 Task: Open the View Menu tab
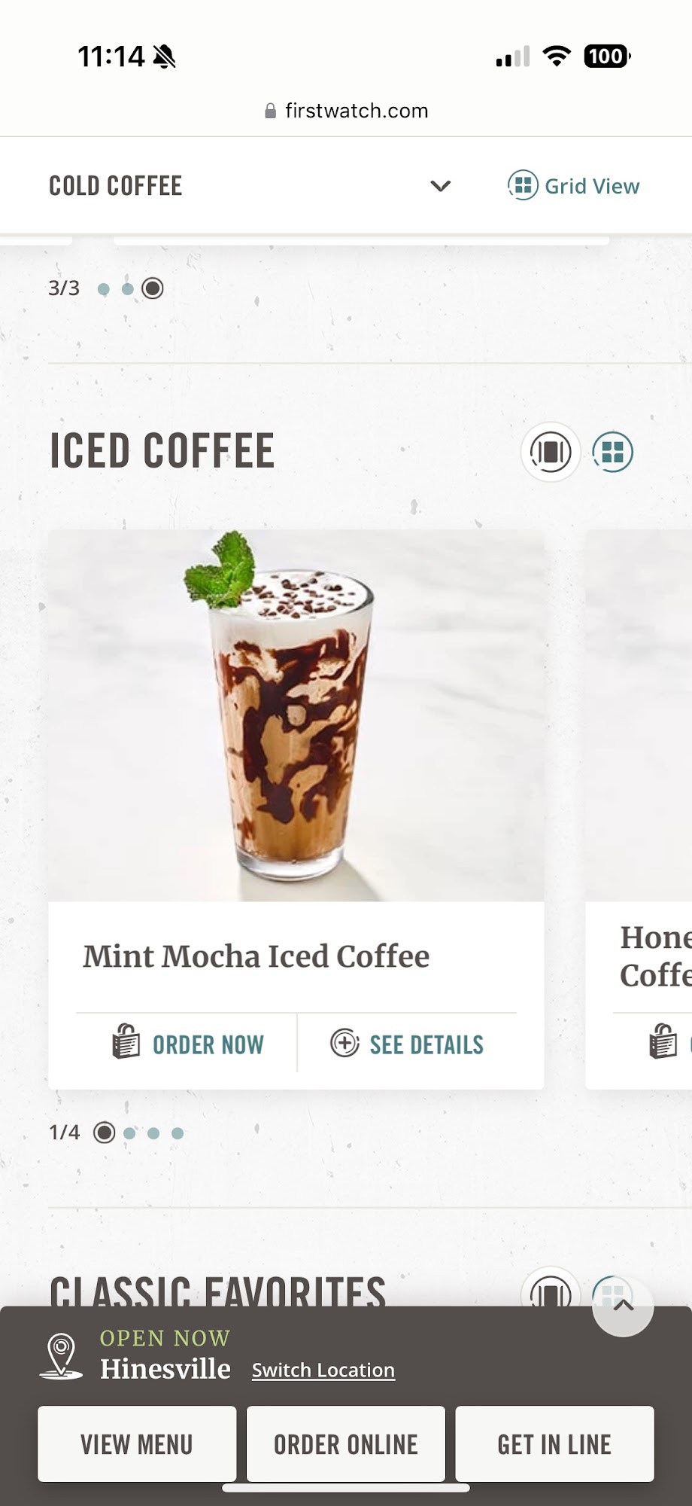[137, 1444]
